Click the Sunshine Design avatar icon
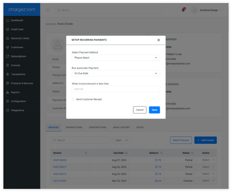Viewport: 232px width, 192px height. click(x=194, y=10)
